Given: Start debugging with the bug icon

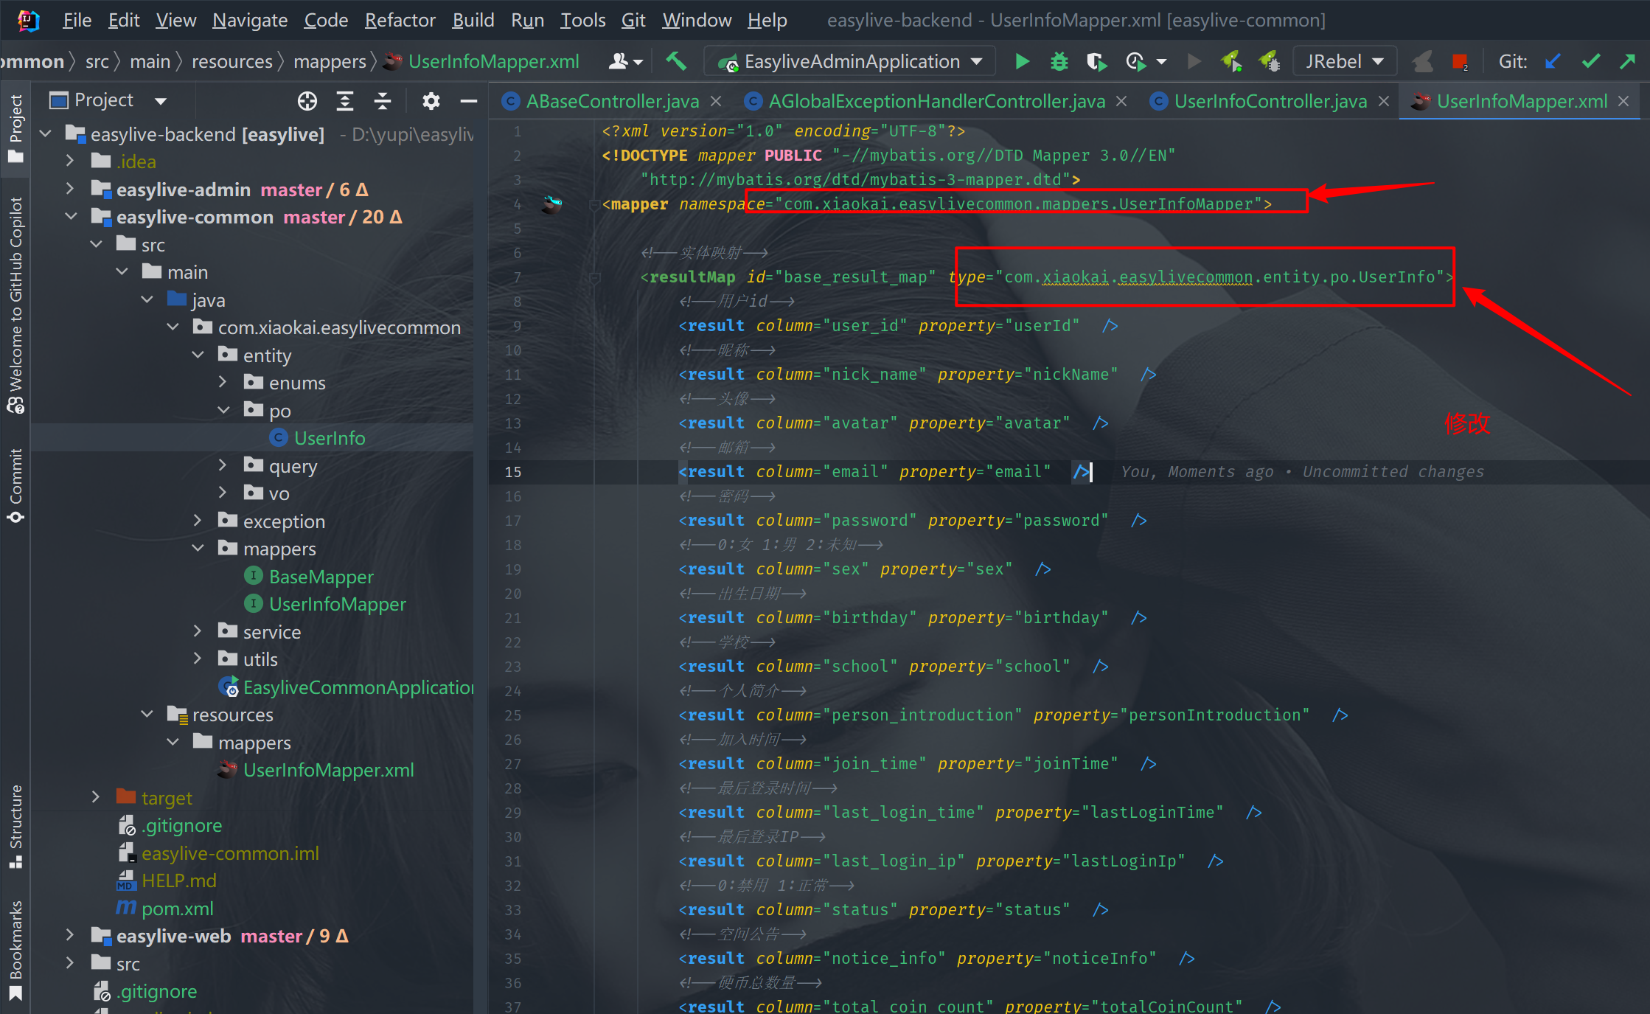Looking at the screenshot, I should [x=1059, y=61].
